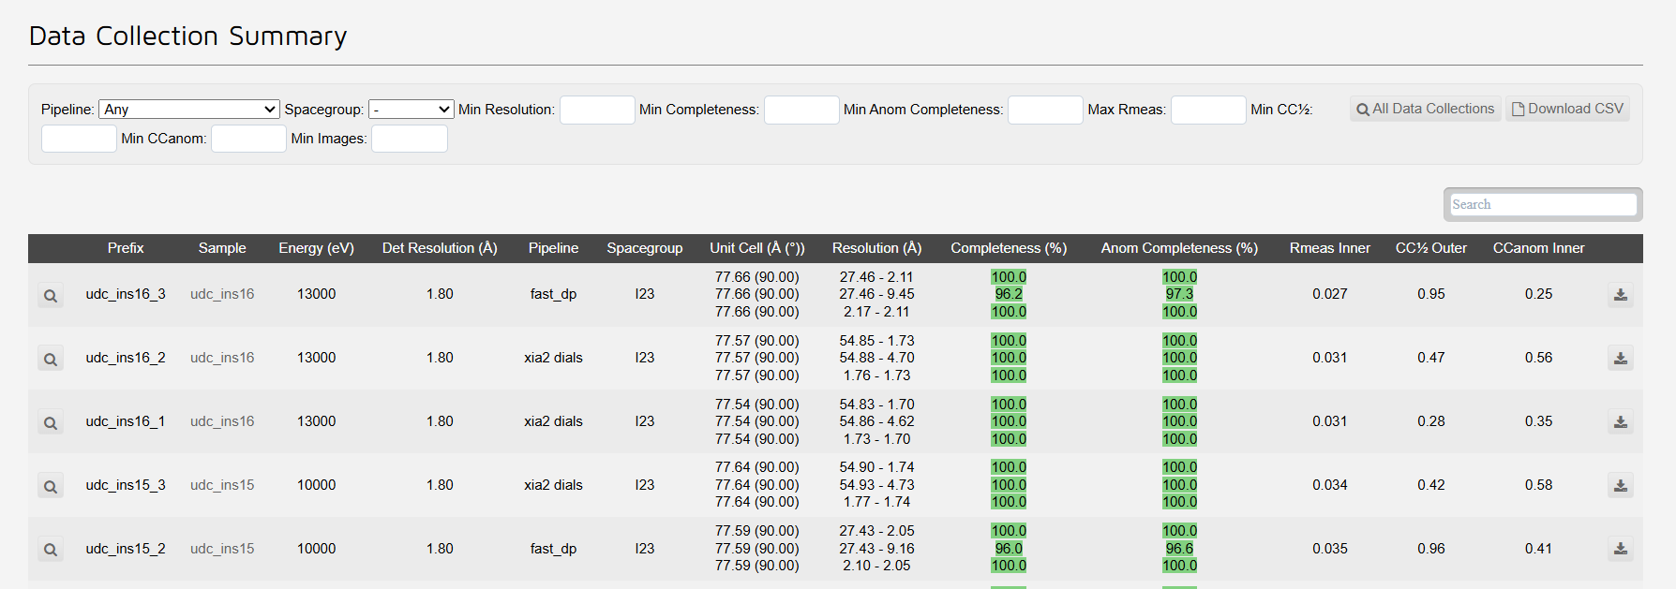Open magnifier icon for udc_ins15_2 row
This screenshot has width=1676, height=589.
51,550
